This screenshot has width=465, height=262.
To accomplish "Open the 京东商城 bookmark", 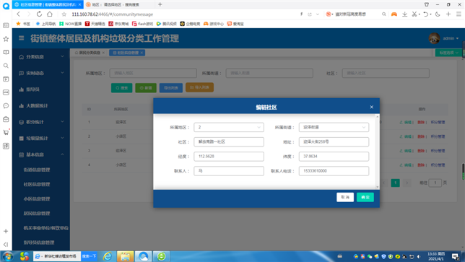I will coord(118,24).
